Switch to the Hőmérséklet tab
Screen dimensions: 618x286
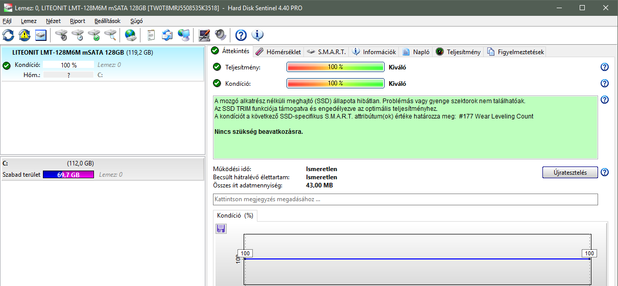click(x=278, y=52)
